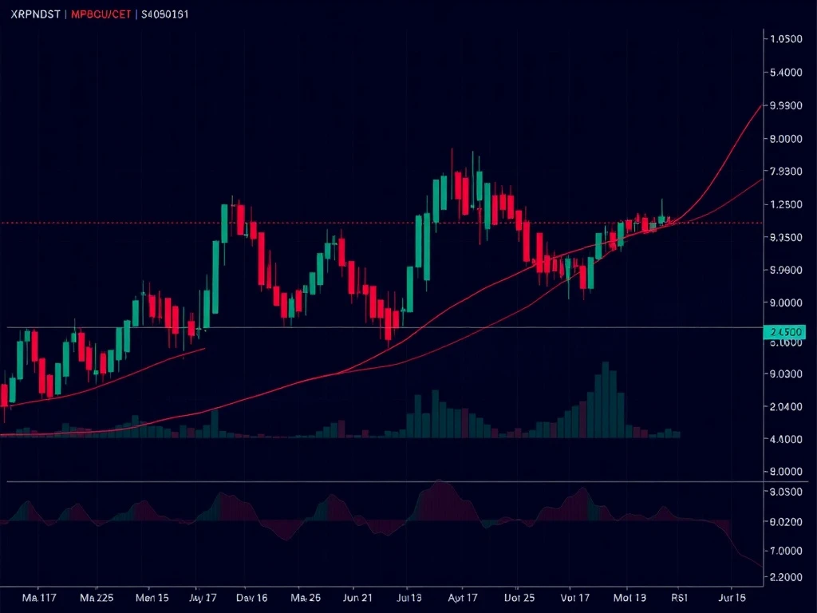Image resolution: width=817 pixels, height=613 pixels.
Task: Click the S4090161 header value
Action: (x=165, y=14)
